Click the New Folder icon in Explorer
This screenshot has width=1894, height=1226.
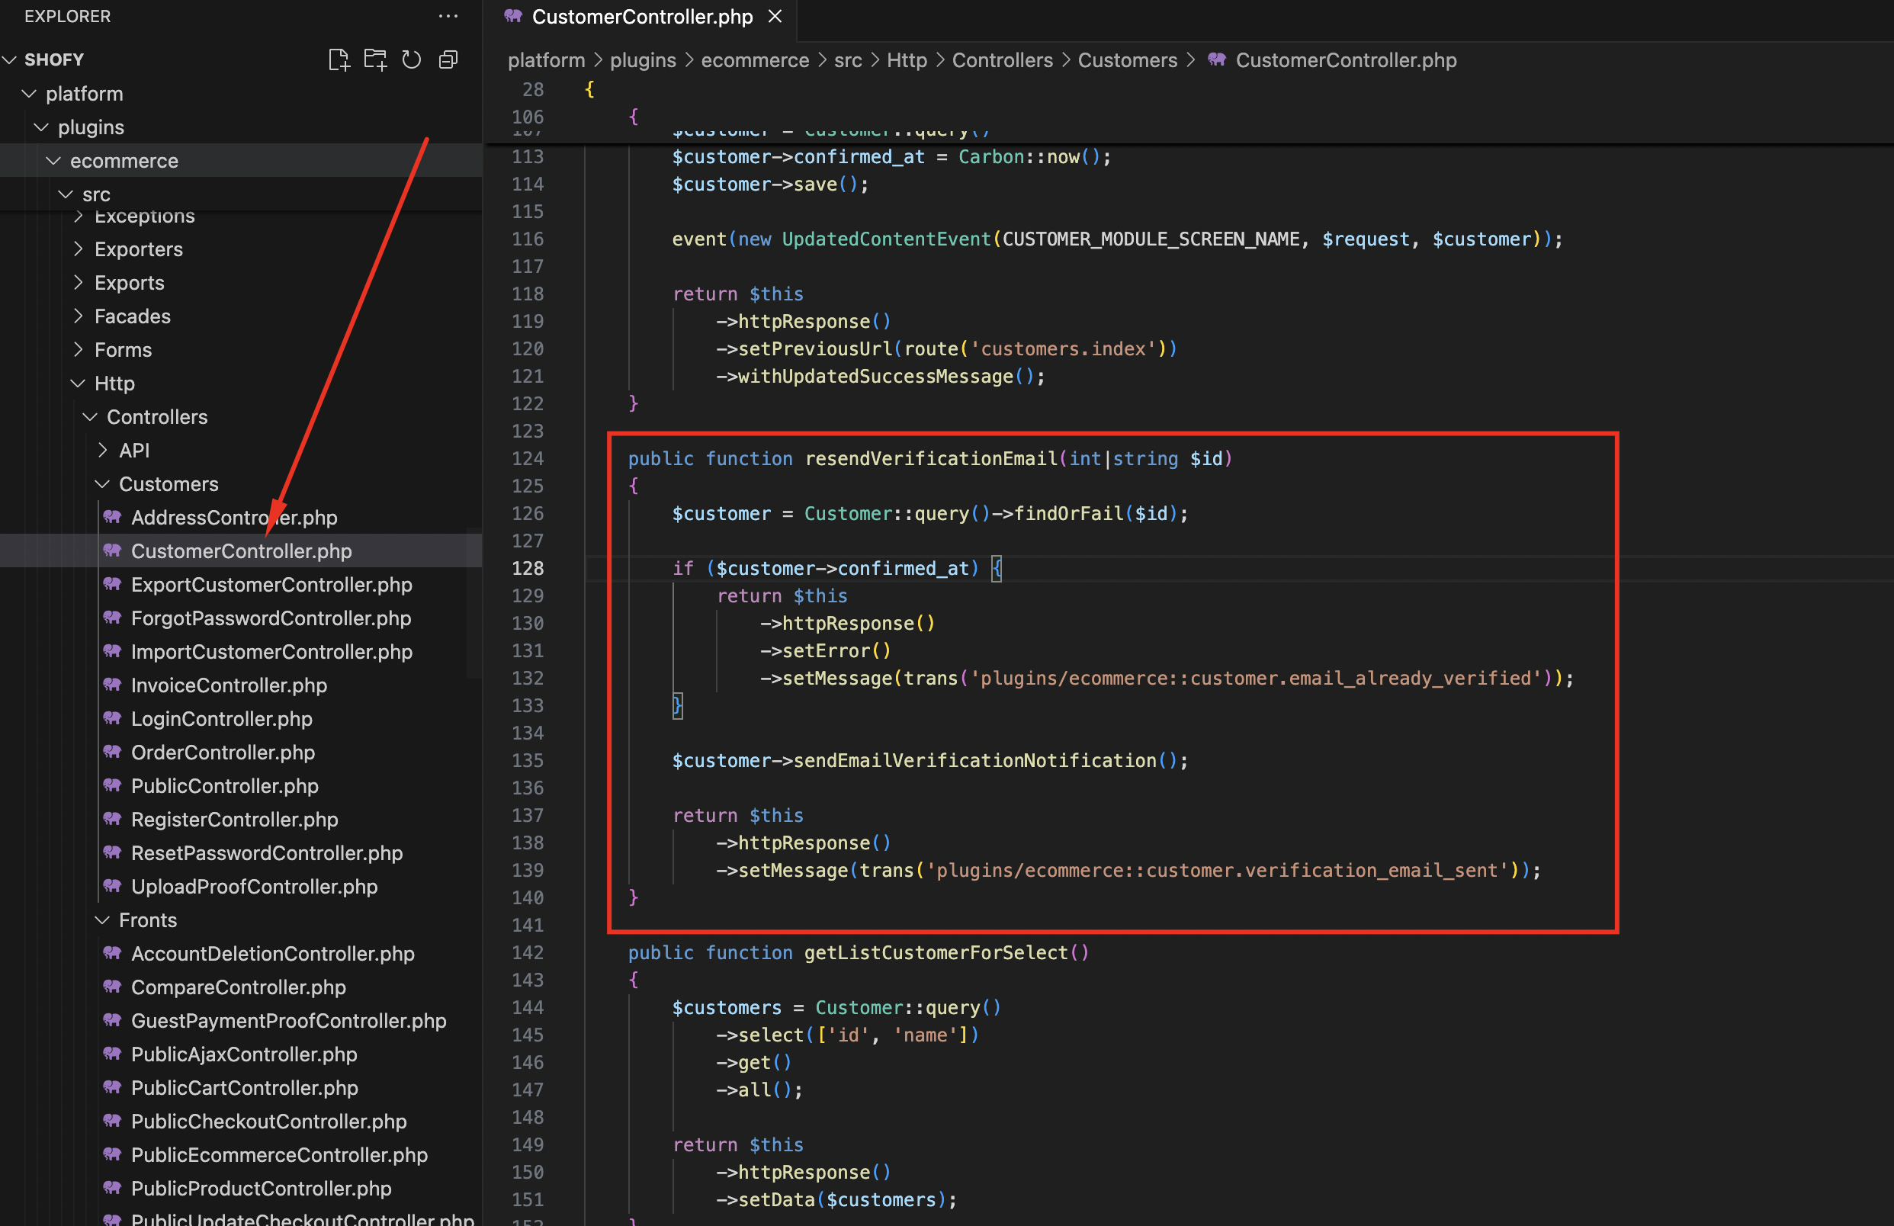coord(375,59)
